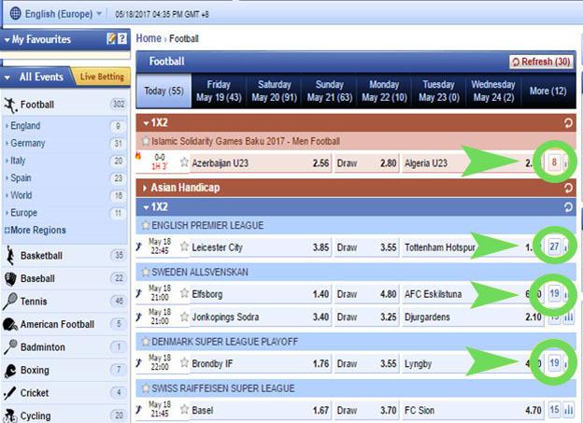
Task: Open 27 more markets for Leicester match
Action: point(554,247)
